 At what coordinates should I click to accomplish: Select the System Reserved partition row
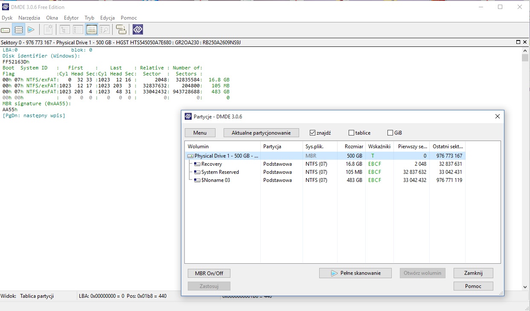326,172
